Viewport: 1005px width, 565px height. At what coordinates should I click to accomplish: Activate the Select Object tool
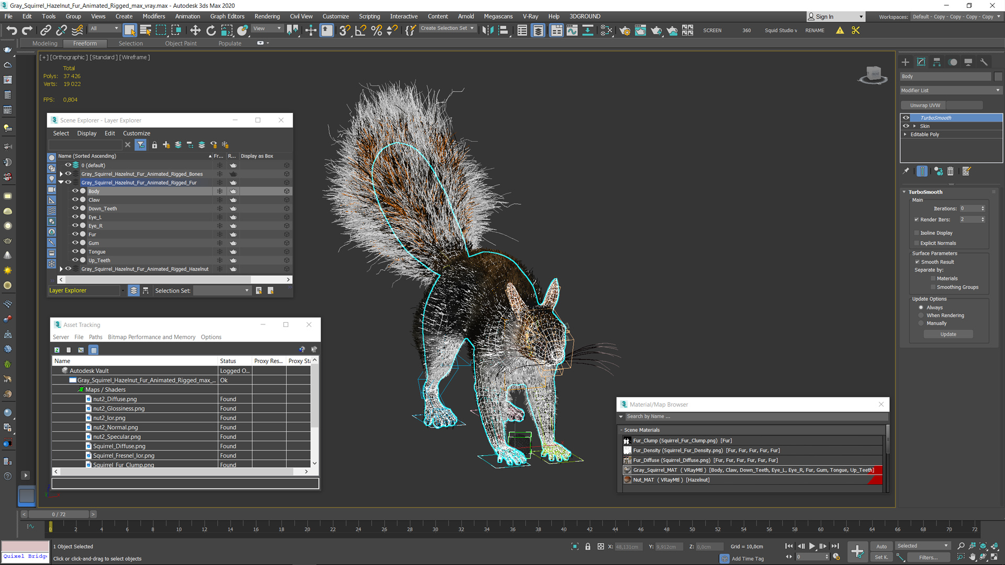coord(129,30)
